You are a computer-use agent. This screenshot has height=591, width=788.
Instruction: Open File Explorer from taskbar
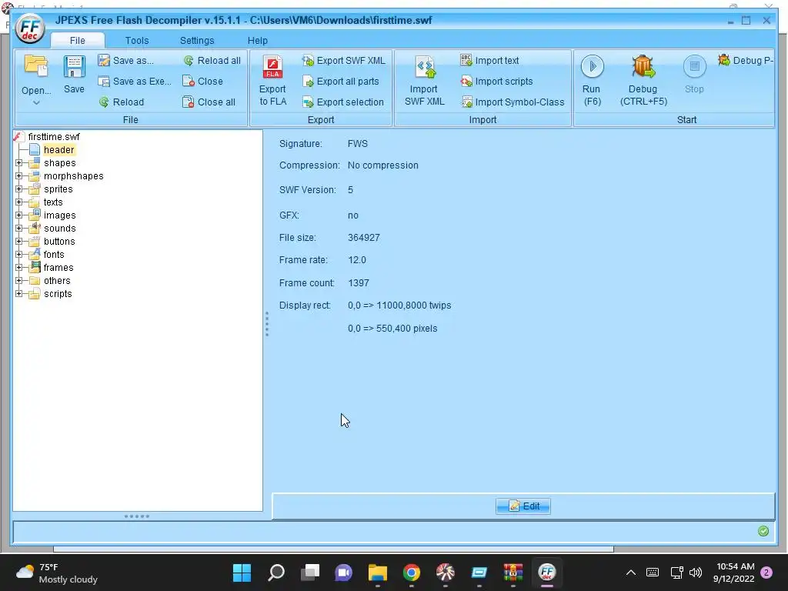tap(377, 573)
